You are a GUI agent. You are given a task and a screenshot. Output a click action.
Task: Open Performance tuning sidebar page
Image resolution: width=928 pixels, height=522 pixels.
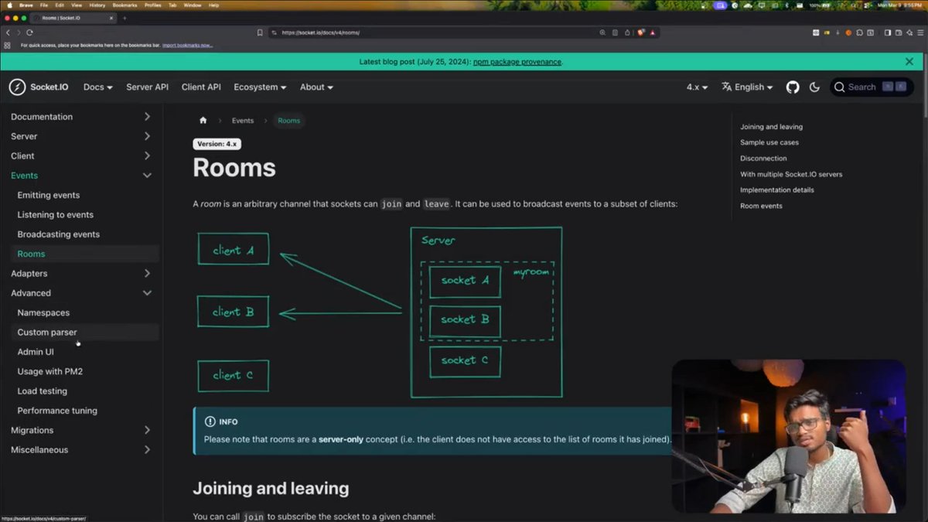pyautogui.click(x=57, y=411)
